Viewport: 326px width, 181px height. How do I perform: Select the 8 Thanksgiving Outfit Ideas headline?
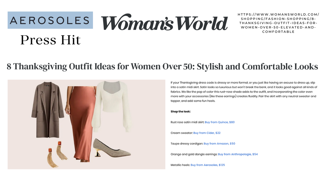click(162, 66)
